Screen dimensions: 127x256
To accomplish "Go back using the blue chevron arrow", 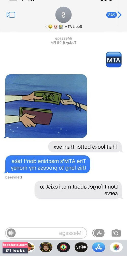I will (120, 15).
